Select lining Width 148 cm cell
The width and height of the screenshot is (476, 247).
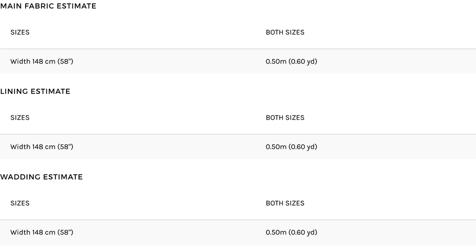[x=42, y=147]
